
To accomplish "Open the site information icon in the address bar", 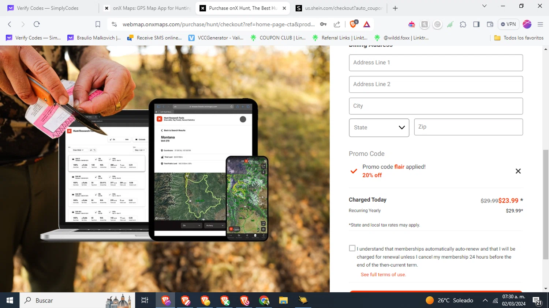I will tap(114, 24).
